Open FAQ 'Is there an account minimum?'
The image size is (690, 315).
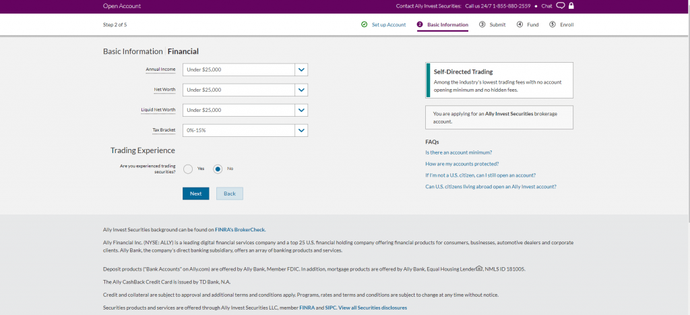458,152
